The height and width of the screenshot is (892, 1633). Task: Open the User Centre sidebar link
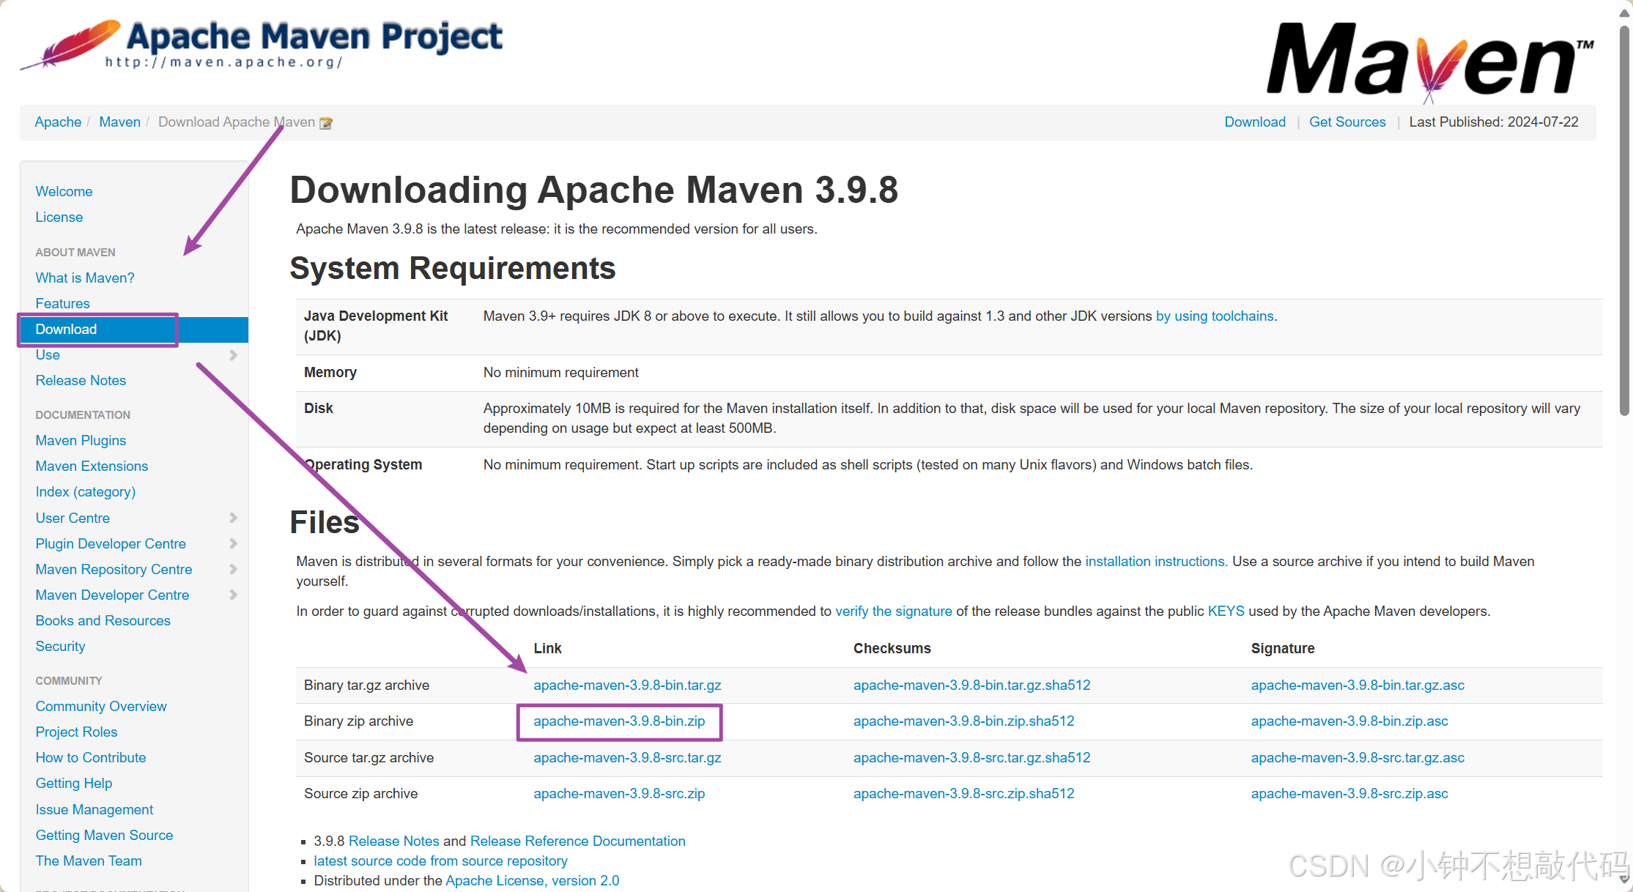point(73,518)
